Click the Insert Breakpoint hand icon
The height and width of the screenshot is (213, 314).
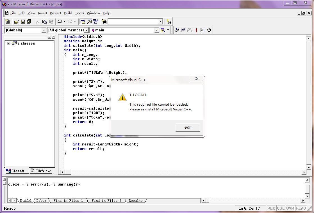pyautogui.click(x=209, y=30)
